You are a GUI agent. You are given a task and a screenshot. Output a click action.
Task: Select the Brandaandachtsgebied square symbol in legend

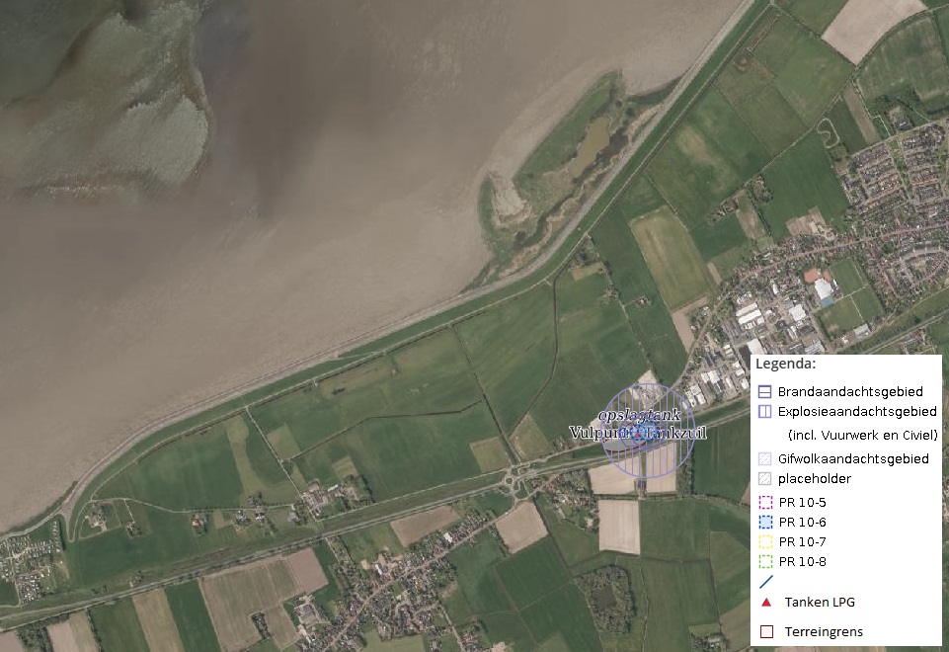[x=764, y=393]
